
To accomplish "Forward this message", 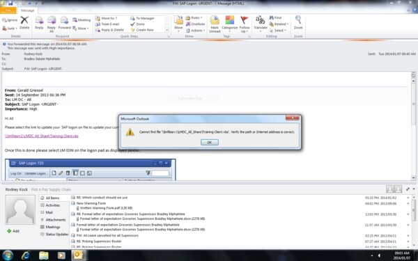I will 64,23.
